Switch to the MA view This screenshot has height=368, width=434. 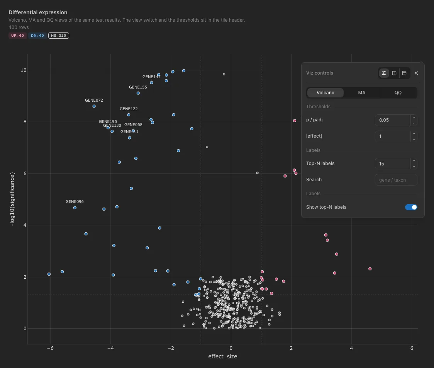click(x=361, y=93)
